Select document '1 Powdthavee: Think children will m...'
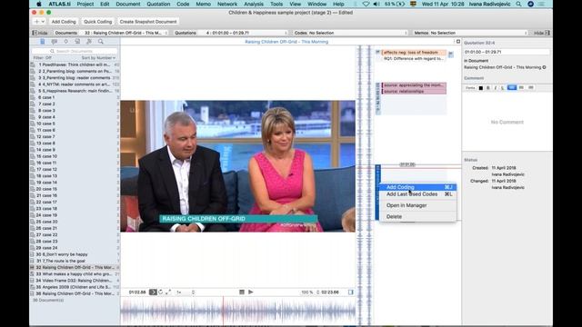 [75, 64]
